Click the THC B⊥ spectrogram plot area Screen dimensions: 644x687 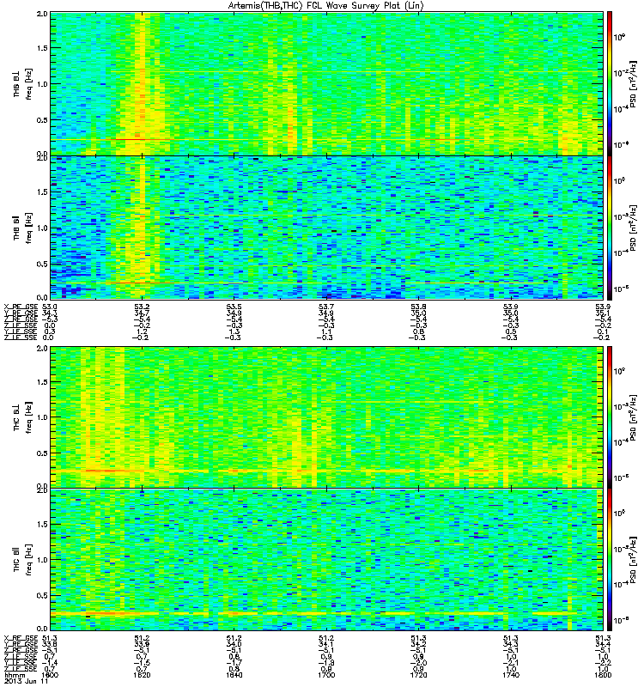coord(326,417)
